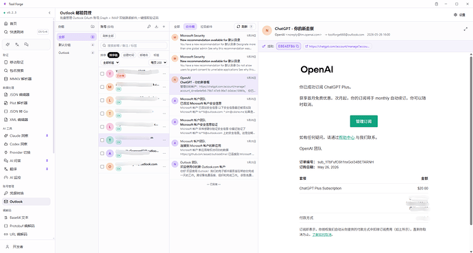
Task: Open the per-page 200 dropdown
Action: (158, 63)
